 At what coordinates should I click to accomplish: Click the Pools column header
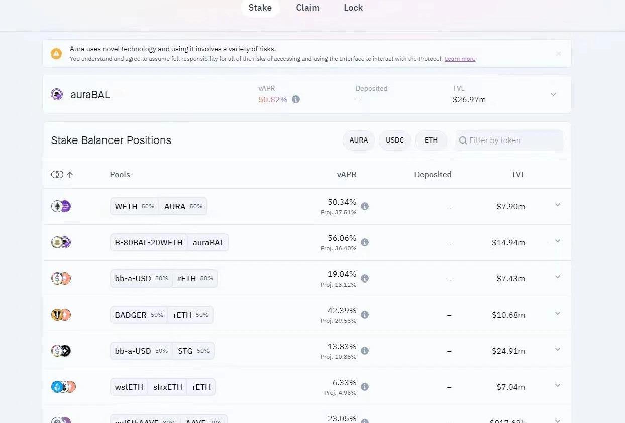click(120, 175)
